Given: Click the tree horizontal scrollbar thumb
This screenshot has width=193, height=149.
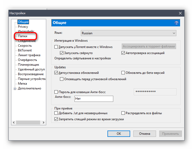Looking at the screenshot, I should click(28, 123).
